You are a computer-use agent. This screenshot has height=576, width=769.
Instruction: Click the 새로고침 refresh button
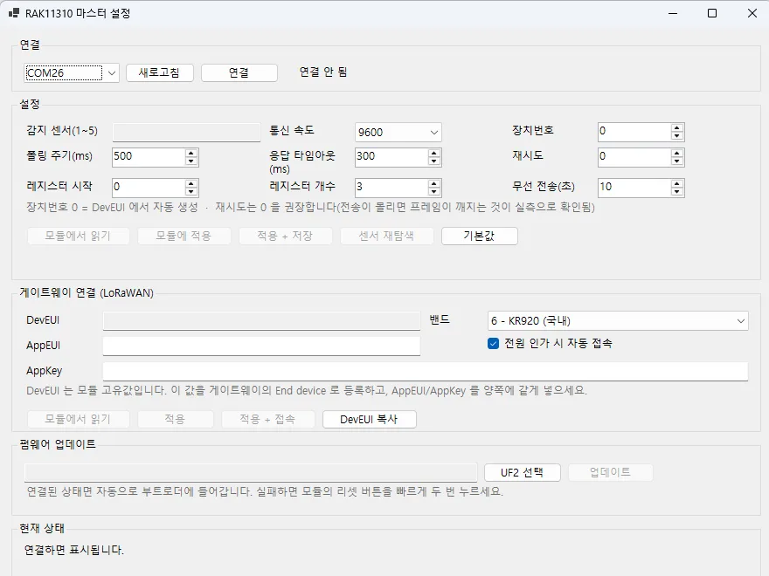[x=159, y=72]
